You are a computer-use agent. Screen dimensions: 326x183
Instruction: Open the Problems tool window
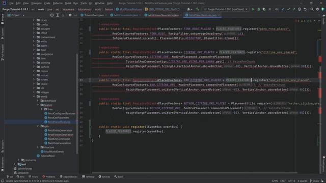point(49,177)
